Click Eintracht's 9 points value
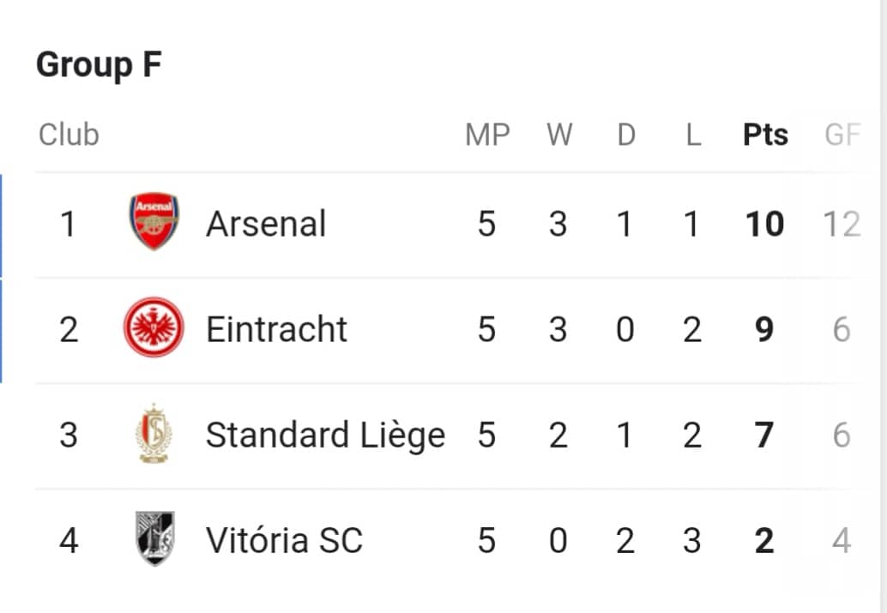Viewport: 887px width, 613px height. click(x=764, y=330)
